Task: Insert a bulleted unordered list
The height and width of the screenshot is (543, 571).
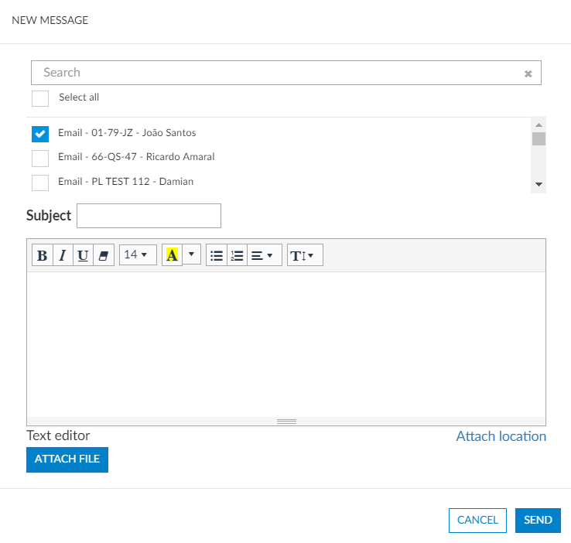Action: pyautogui.click(x=217, y=255)
